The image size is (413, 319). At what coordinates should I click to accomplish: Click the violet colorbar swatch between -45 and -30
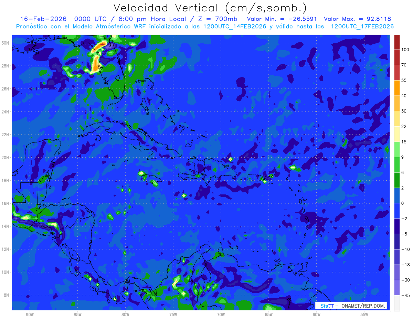pos(397,288)
